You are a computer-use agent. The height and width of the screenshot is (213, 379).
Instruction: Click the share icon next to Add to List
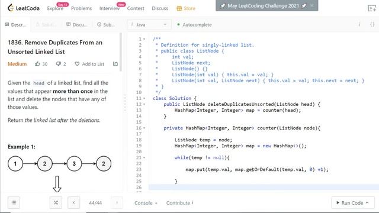click(x=115, y=64)
